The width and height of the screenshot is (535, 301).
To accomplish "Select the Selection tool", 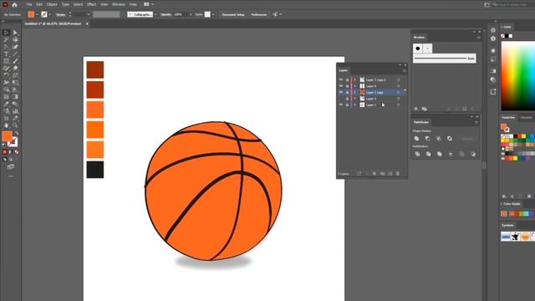I will tap(6, 33).
